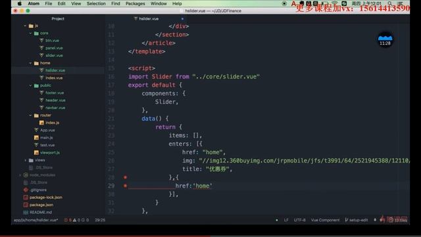Open package.json in the tree
The height and width of the screenshot is (237, 421).
pos(41,205)
